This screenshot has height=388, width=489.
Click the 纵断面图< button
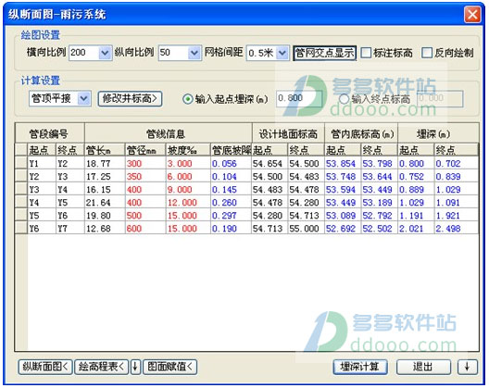tap(45, 367)
